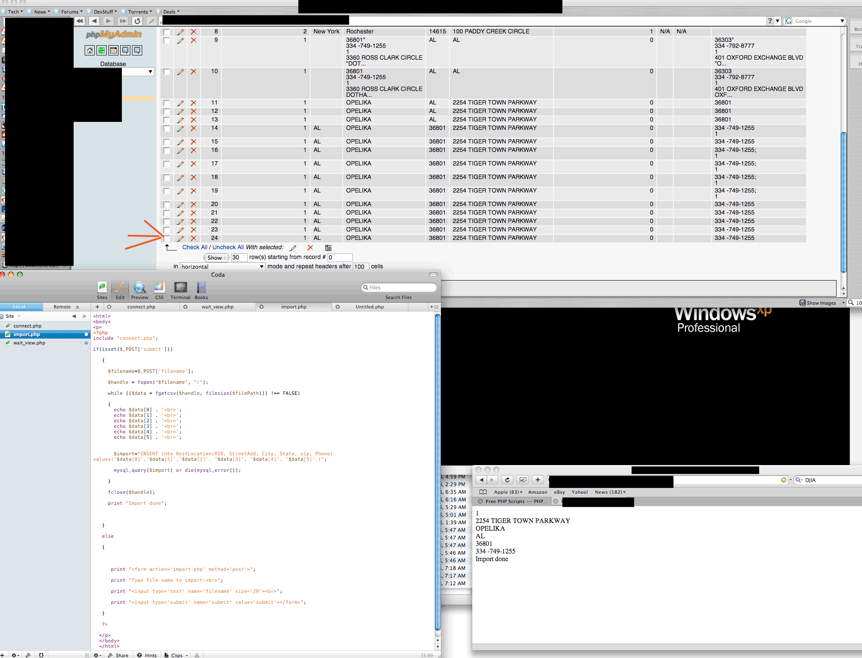Check the checkbox for row 20

167,204
